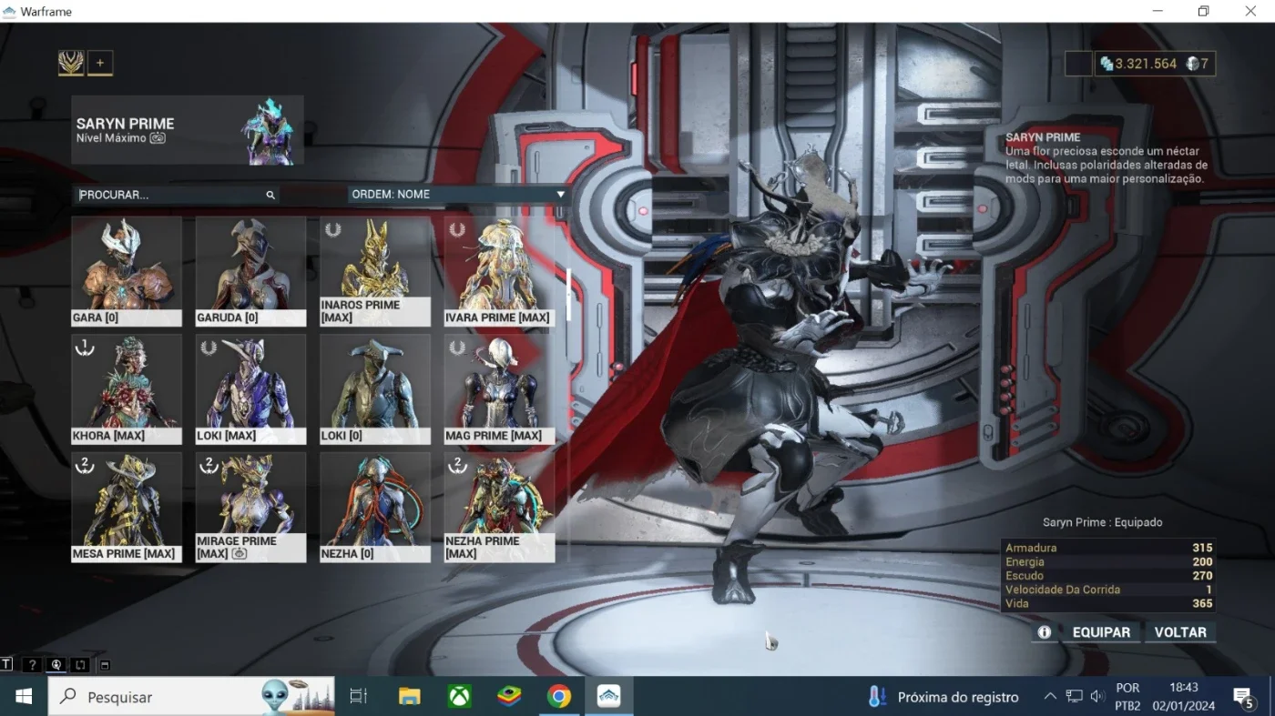1275x716 pixels.
Task: Select the Khora [MAX] warframe tile
Action: [127, 389]
